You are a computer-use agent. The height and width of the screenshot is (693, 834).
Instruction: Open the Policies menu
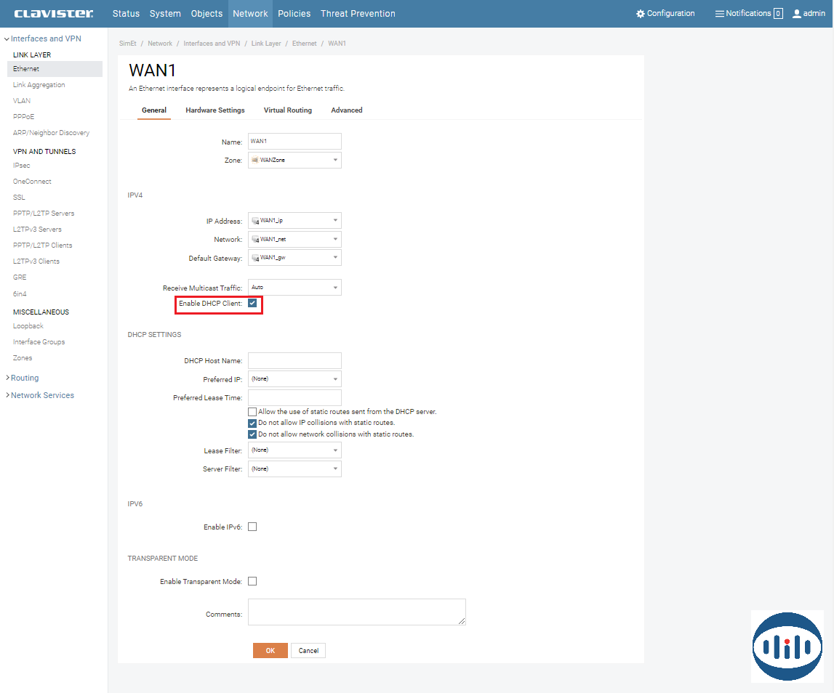coord(294,14)
